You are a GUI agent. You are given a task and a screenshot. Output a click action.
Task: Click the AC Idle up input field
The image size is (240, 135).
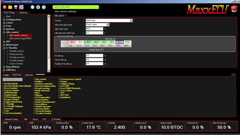point(94,55)
